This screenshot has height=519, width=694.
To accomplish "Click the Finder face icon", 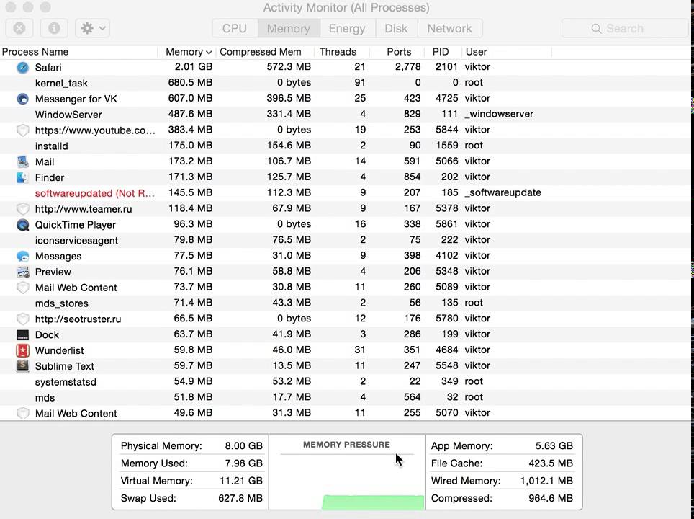I will pos(22,177).
